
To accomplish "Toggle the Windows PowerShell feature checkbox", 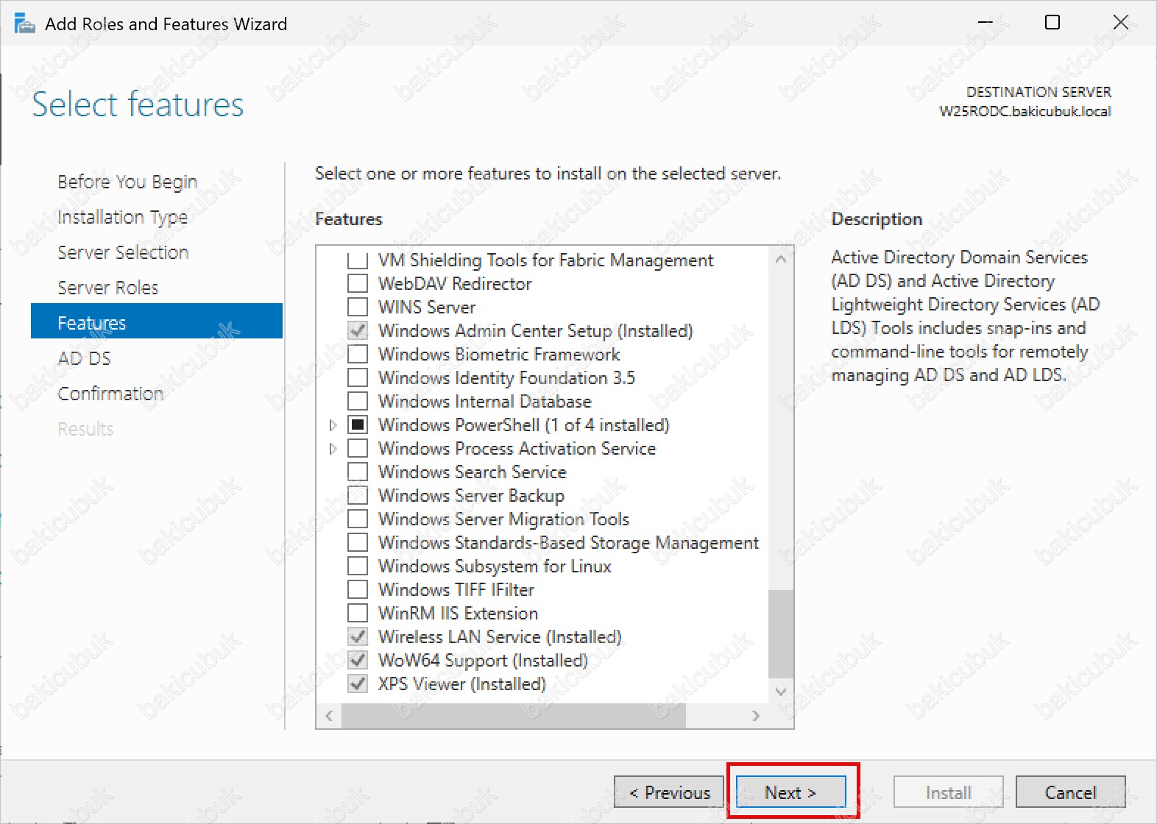I will pos(358,425).
